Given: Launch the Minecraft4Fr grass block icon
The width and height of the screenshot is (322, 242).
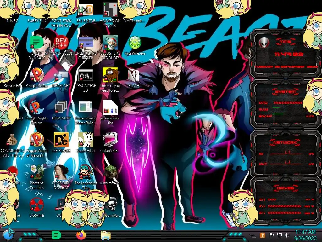Looking at the screenshot, I should 110,172.
